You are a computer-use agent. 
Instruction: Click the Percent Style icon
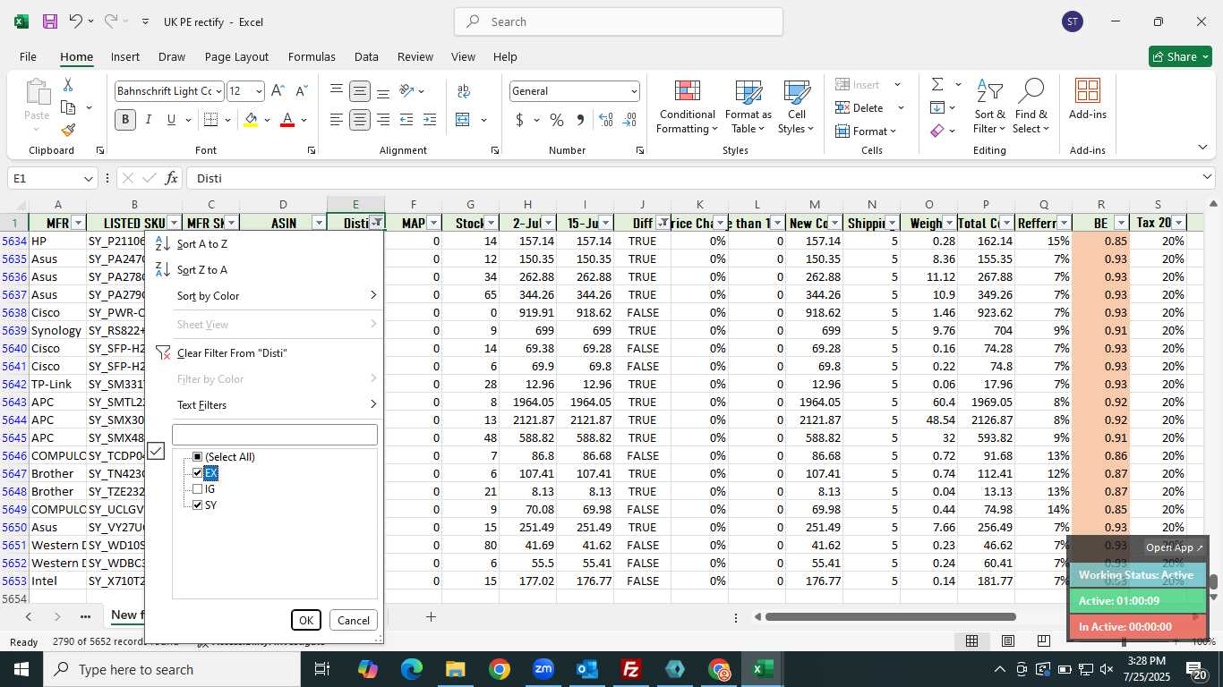(557, 120)
